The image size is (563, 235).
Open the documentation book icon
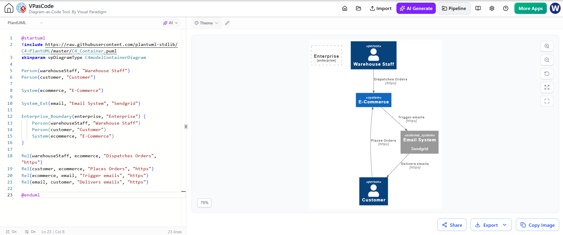point(478,8)
